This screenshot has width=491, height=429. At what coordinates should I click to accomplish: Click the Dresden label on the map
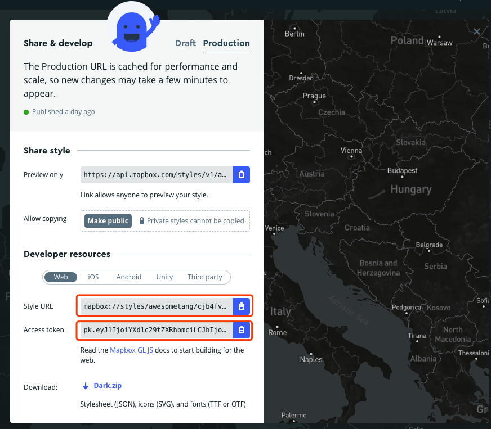301,78
